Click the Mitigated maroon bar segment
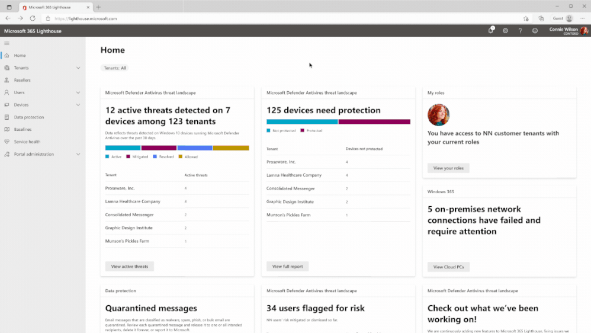Image resolution: width=591 pixels, height=333 pixels. [159, 148]
